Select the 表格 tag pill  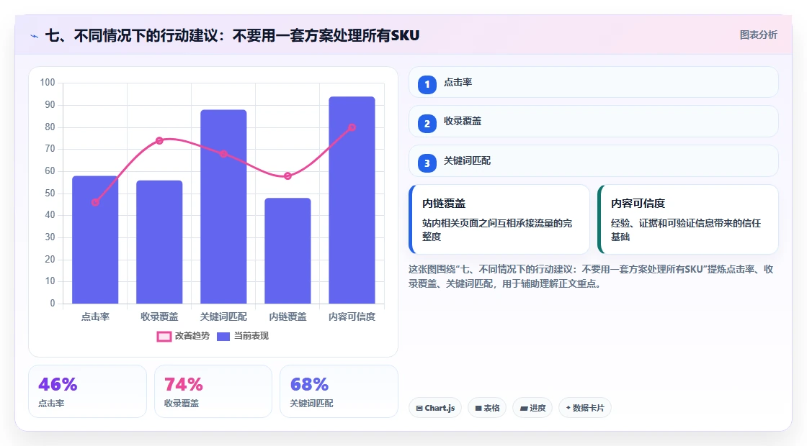pos(487,408)
